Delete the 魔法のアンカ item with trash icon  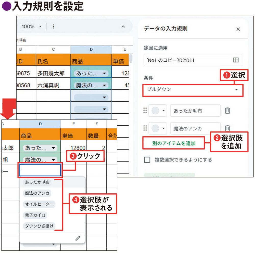227,128
